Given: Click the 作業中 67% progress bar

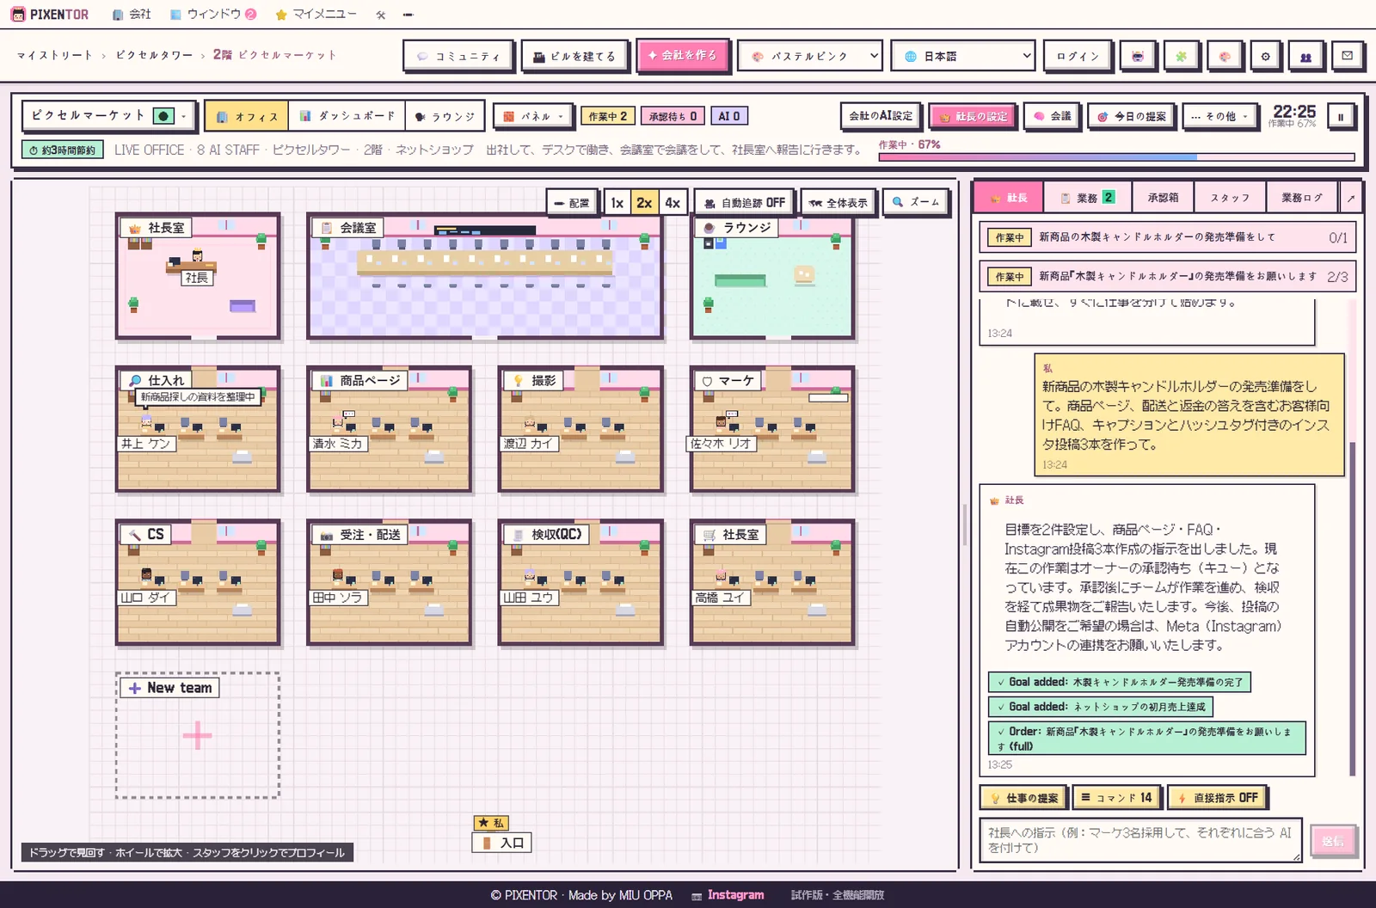Looking at the screenshot, I should pyautogui.click(x=1116, y=157).
